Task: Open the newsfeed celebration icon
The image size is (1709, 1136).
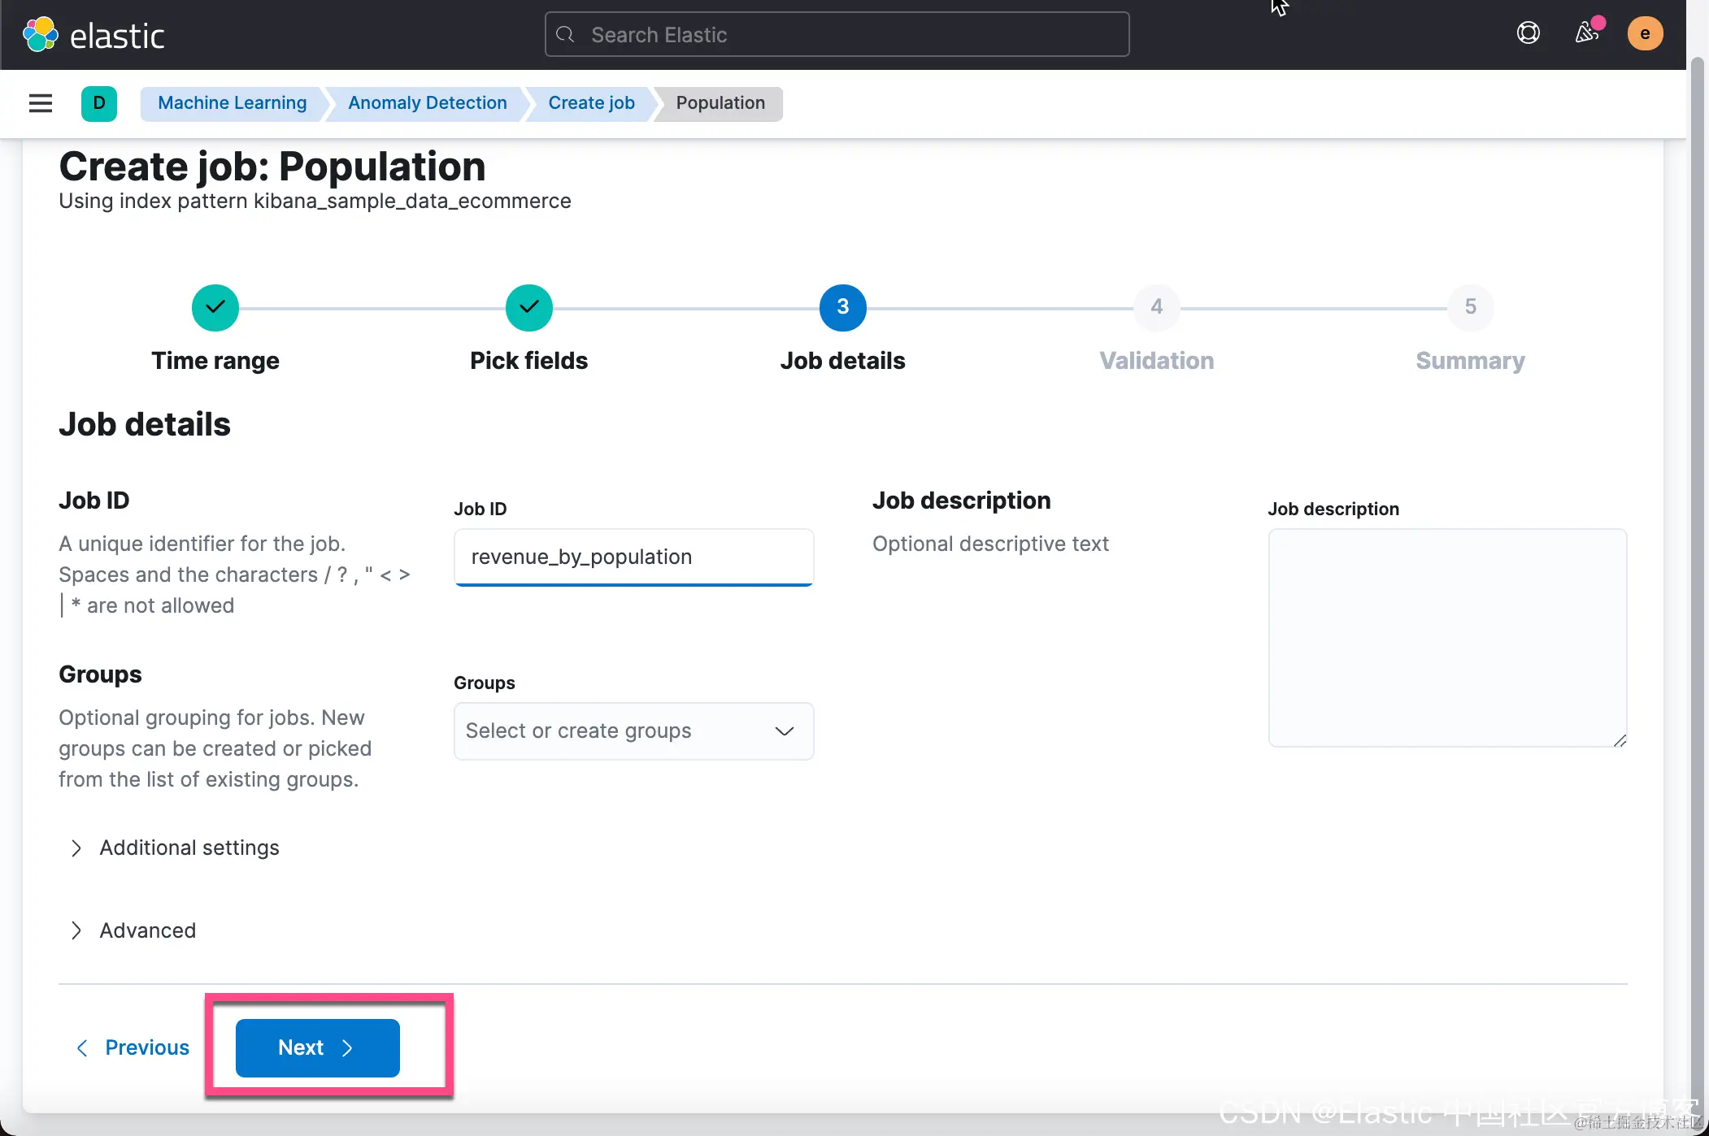Action: [1586, 33]
